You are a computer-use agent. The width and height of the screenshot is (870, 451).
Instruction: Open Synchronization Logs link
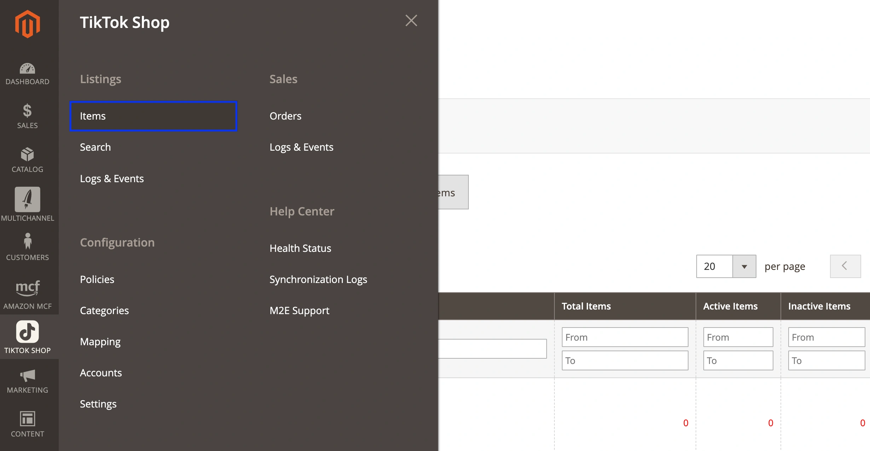point(318,279)
